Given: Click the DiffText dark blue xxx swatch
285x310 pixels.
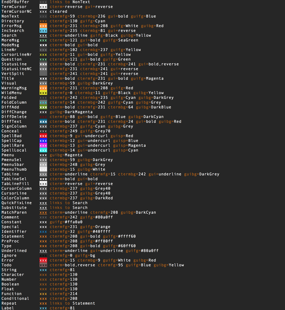Looking at the screenshot, I should click(43, 122).
